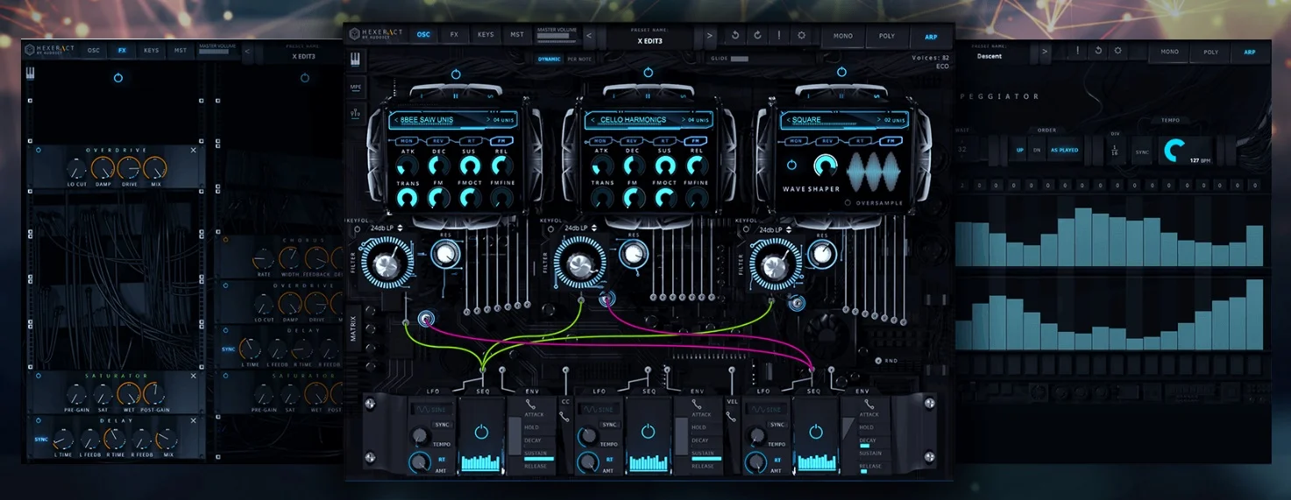The image size is (1291, 500).
Task: Switch to FX tab in center window
Action: 454,35
